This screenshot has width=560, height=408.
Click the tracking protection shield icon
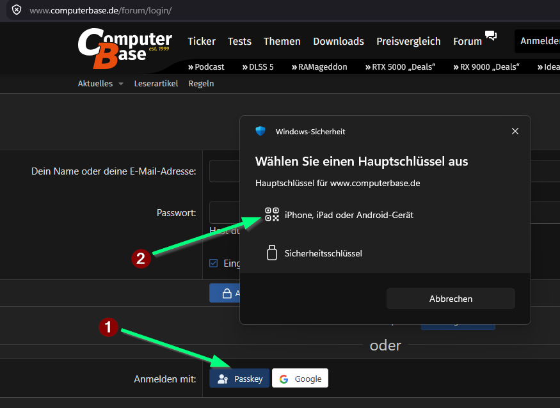pyautogui.click(x=17, y=10)
